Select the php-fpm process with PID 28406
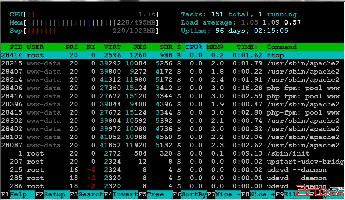Image resolution: width=345 pixels, height=200 pixels. pyautogui.click(x=172, y=88)
